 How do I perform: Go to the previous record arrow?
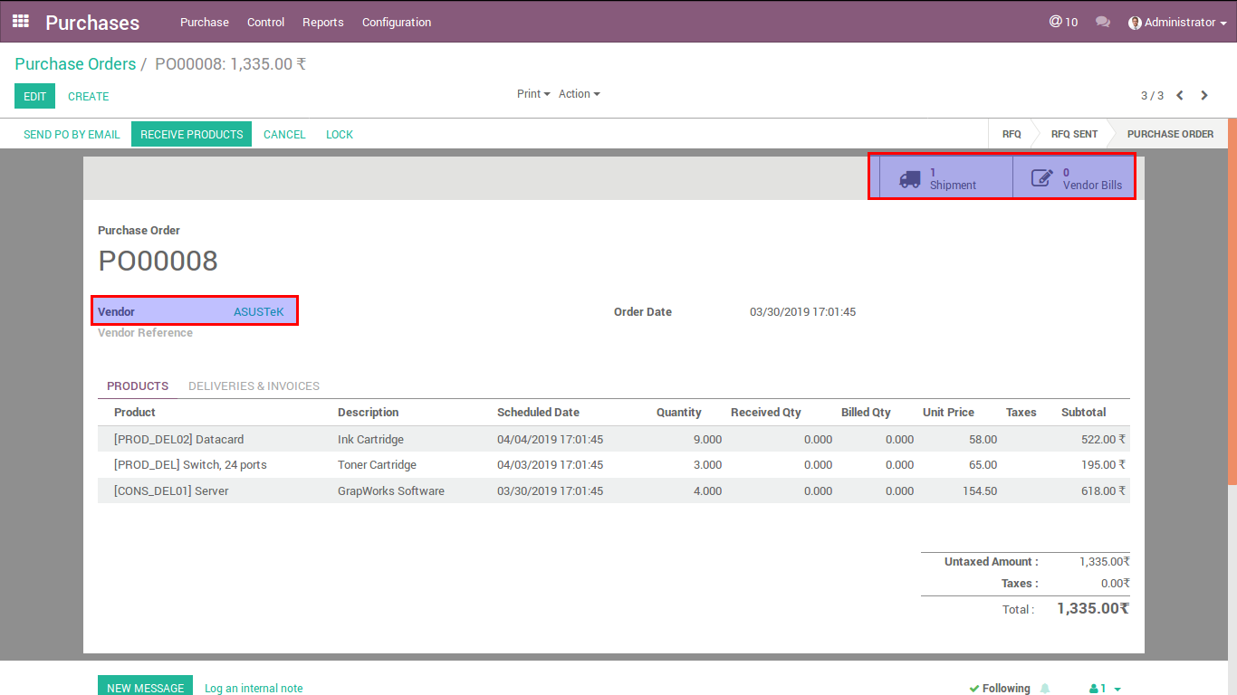(1180, 96)
